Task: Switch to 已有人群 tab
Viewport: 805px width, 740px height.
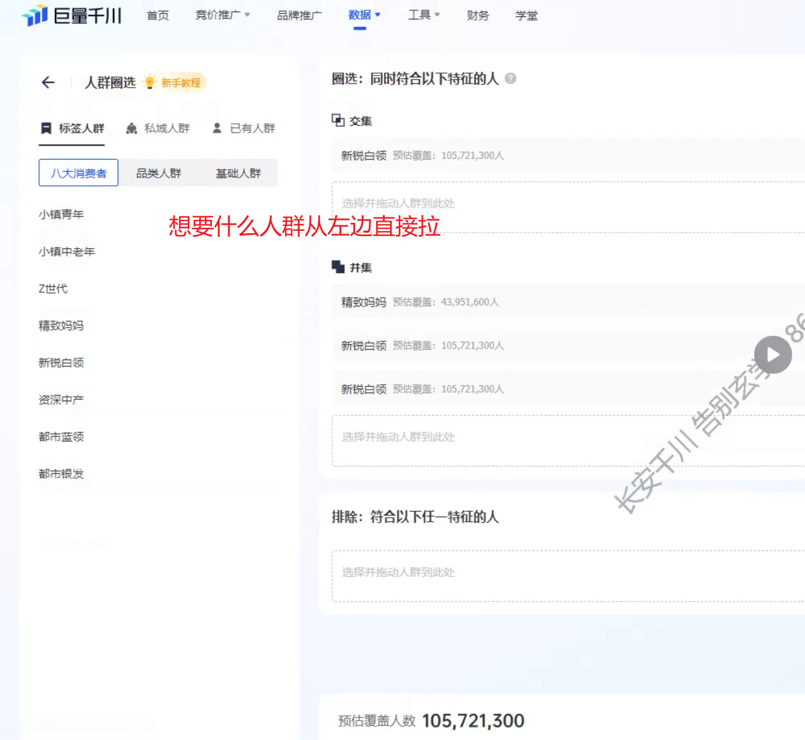Action: tap(244, 128)
